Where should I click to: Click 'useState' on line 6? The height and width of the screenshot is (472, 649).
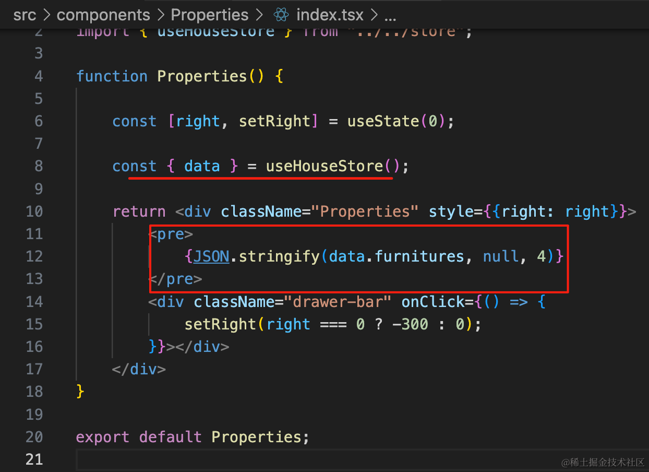pyautogui.click(x=383, y=121)
